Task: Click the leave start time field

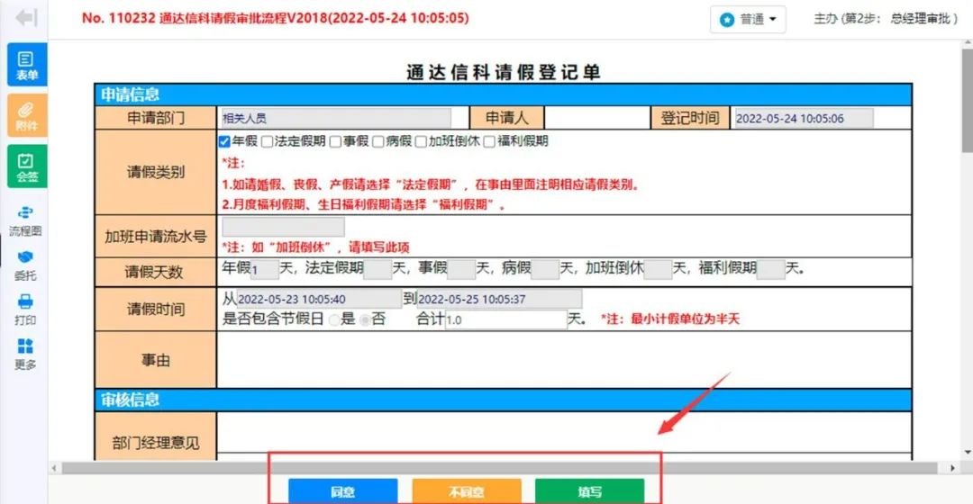Action: [319, 299]
